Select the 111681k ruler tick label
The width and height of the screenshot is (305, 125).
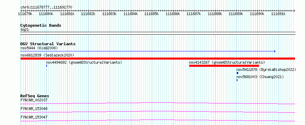67,14
